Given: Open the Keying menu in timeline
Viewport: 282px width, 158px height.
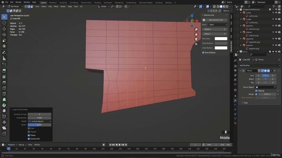Looking at the screenshot, I should tap(22, 145).
